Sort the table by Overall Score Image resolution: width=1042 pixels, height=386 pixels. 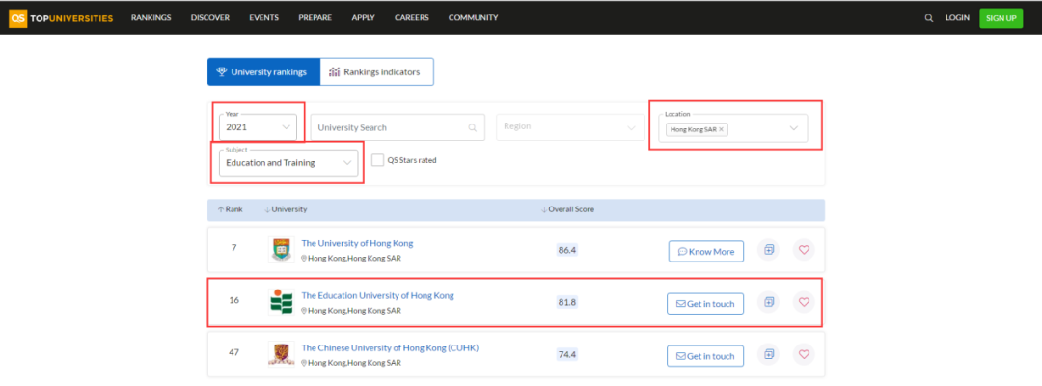pyautogui.click(x=567, y=209)
